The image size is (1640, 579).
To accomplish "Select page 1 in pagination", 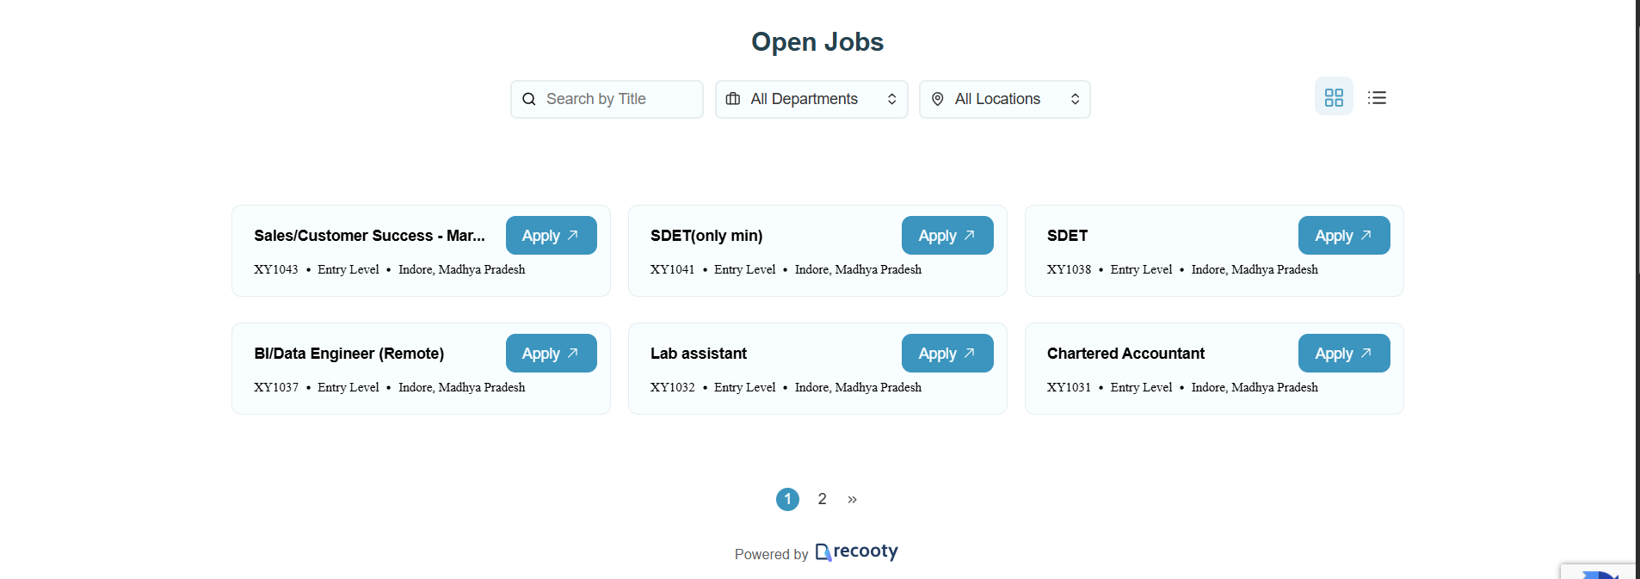I will coord(787,499).
